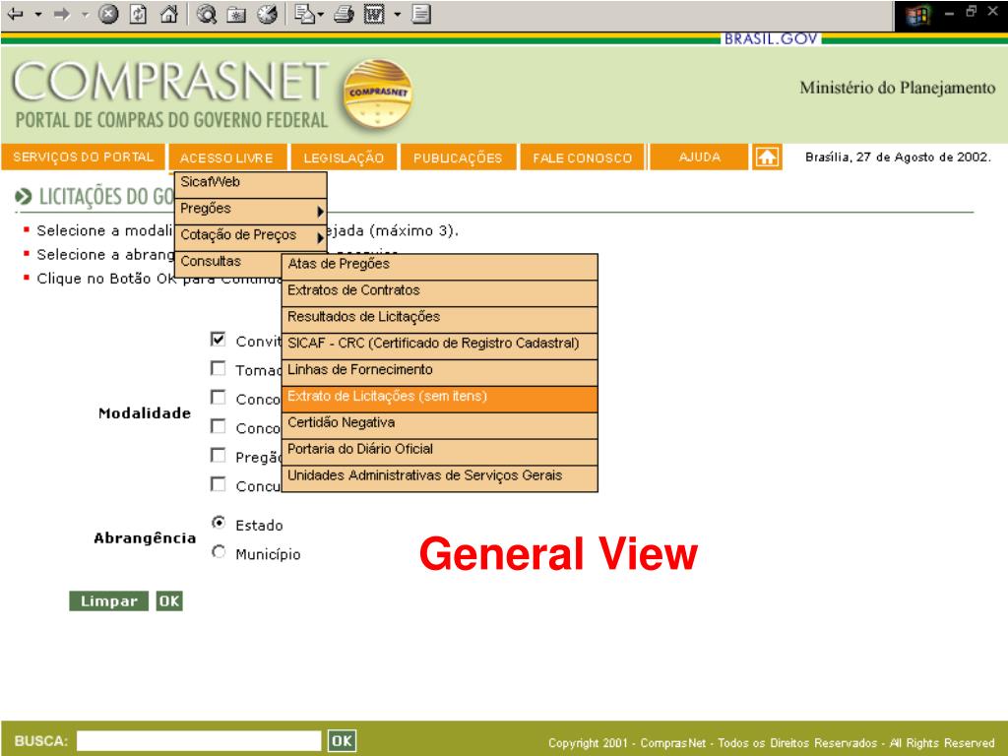This screenshot has width=1008, height=756.
Task: Click the OK button beside the BUSCA field
Action: (342, 740)
